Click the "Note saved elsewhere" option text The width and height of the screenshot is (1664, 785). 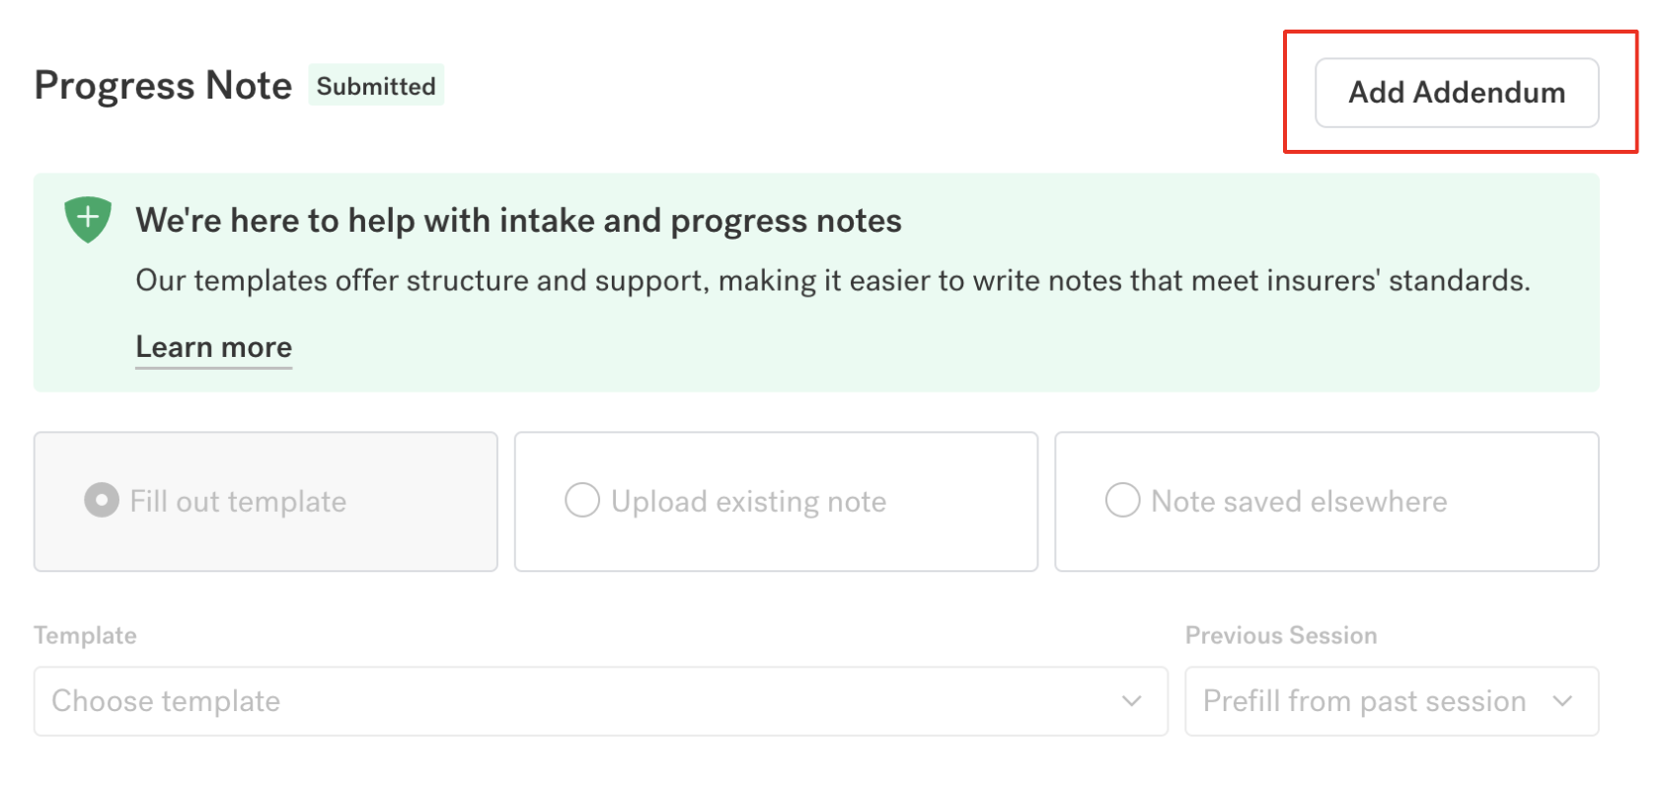click(1299, 502)
